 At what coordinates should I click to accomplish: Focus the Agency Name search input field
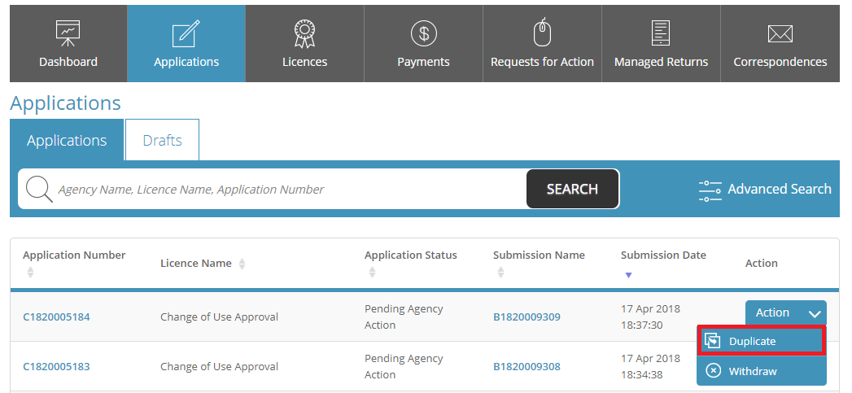pyautogui.click(x=285, y=190)
